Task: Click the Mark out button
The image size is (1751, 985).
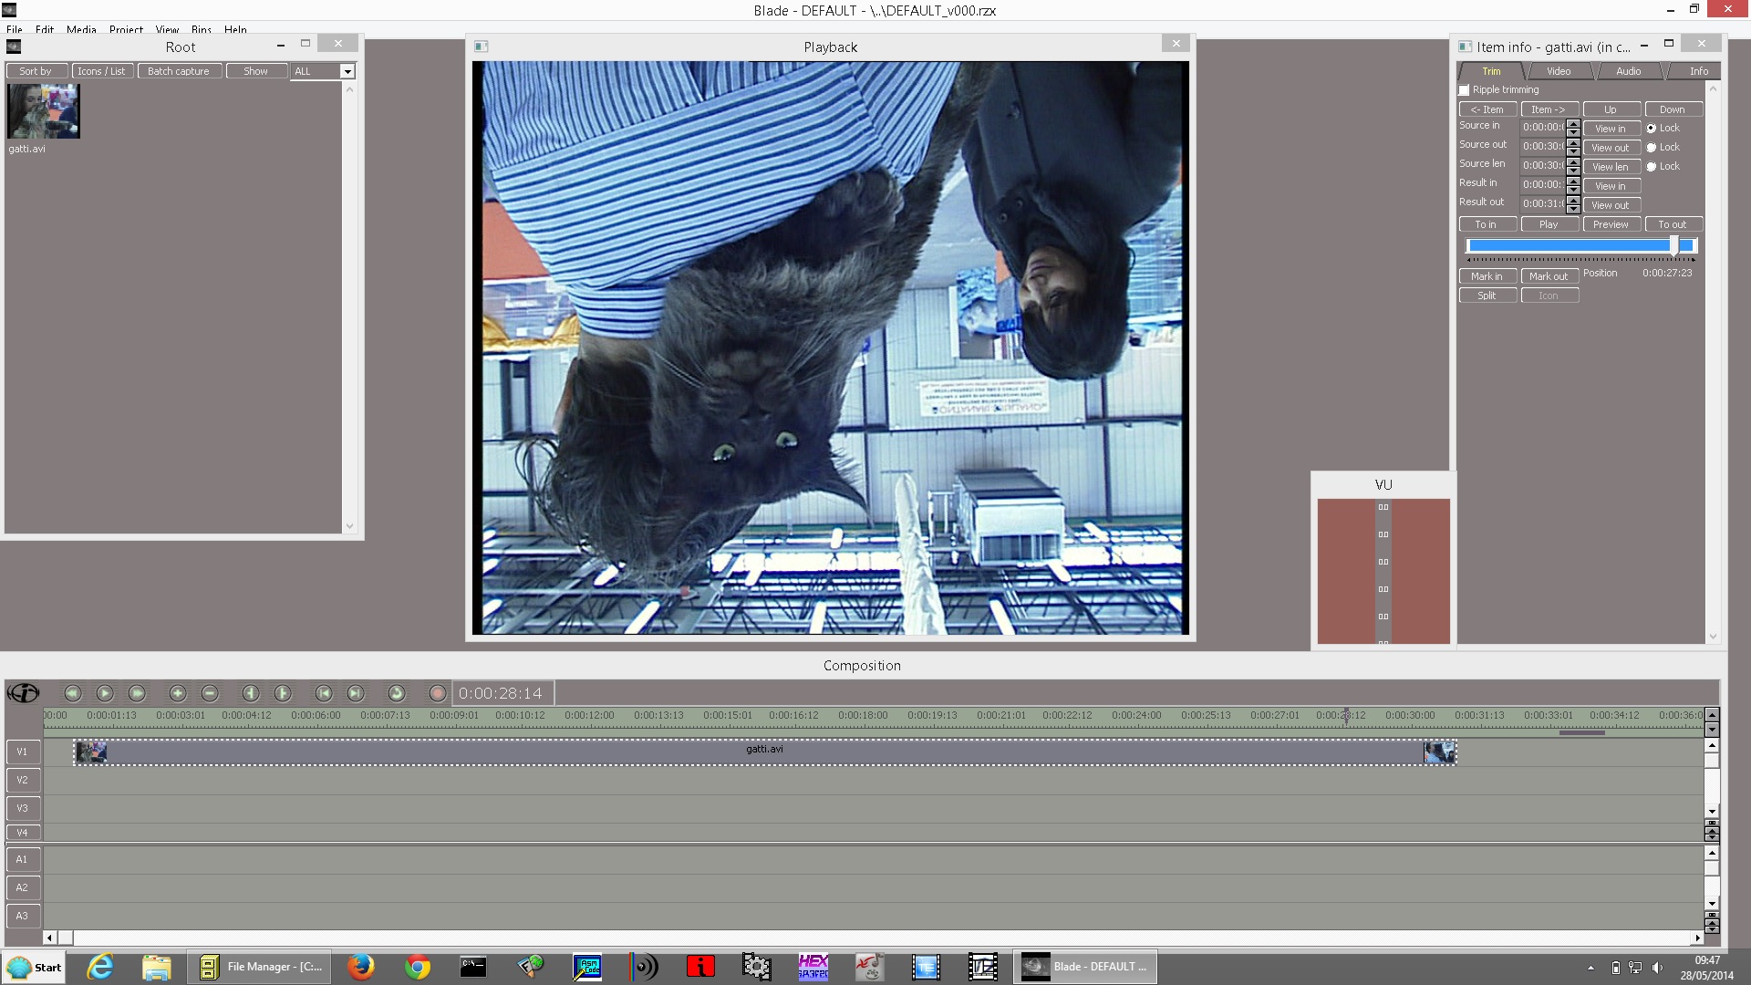Action: tap(1549, 276)
